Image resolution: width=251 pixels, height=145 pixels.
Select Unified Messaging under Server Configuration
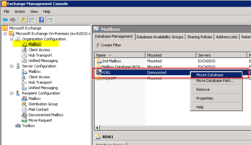pos(43,88)
